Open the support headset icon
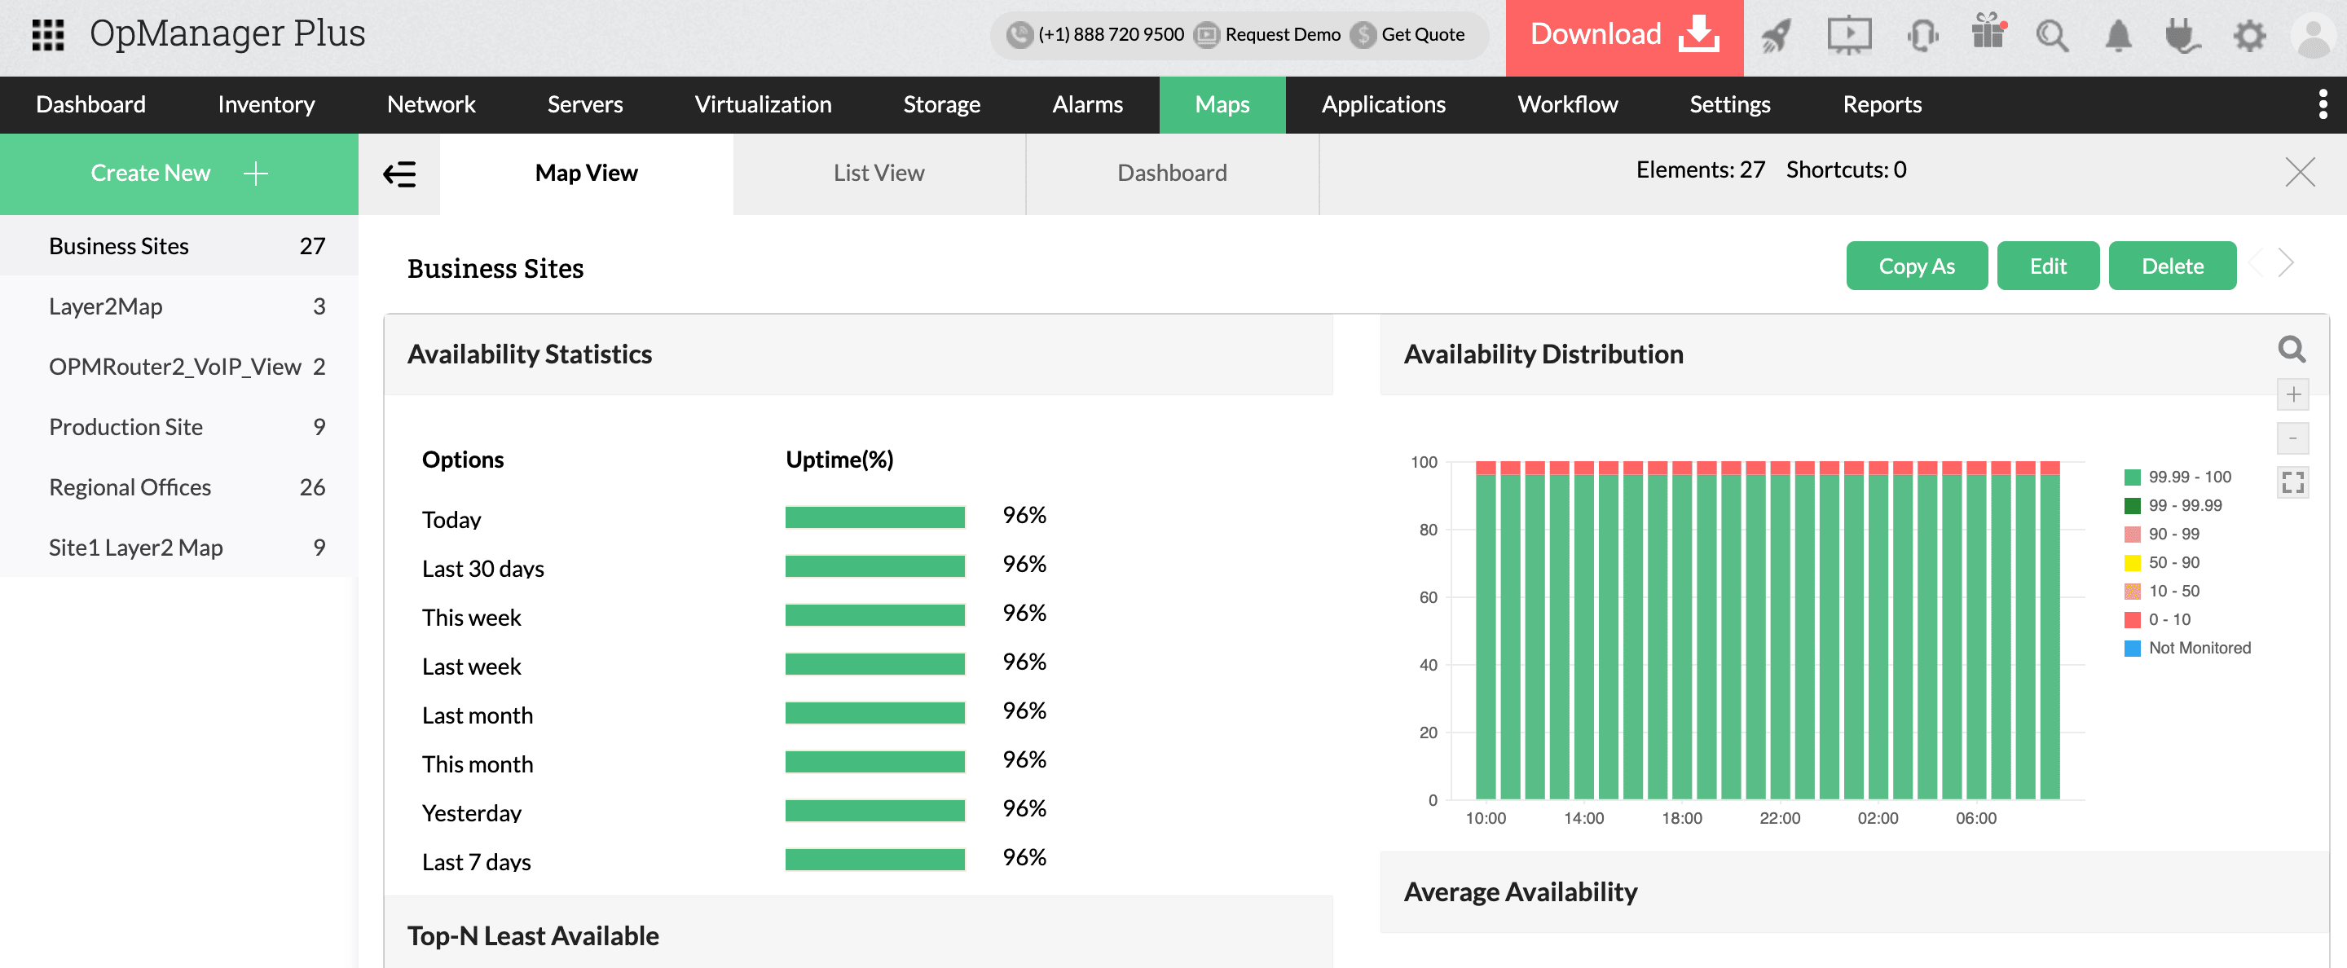The height and width of the screenshot is (968, 2347). pos(1922,36)
